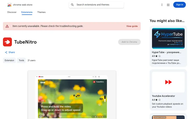Click the share icon beside Share
Image resolution: width=190 pixels, height=119 pixels.
(6, 52)
